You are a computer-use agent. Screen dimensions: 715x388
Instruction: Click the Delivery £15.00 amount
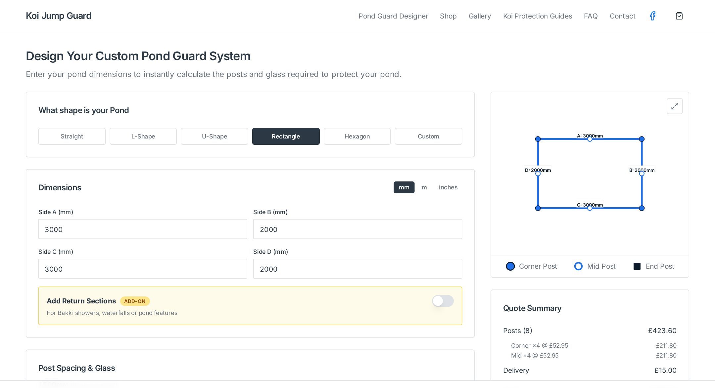click(x=665, y=370)
